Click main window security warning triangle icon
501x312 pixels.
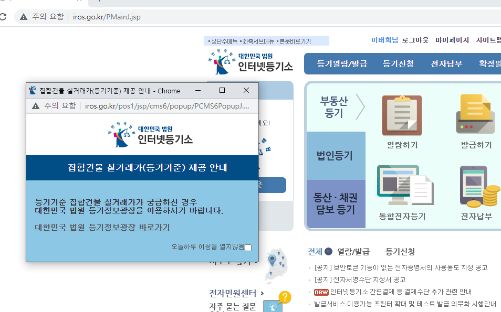click(x=23, y=17)
